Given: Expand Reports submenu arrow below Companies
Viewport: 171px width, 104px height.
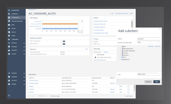Looking at the screenshot, I should [x=24, y=43].
